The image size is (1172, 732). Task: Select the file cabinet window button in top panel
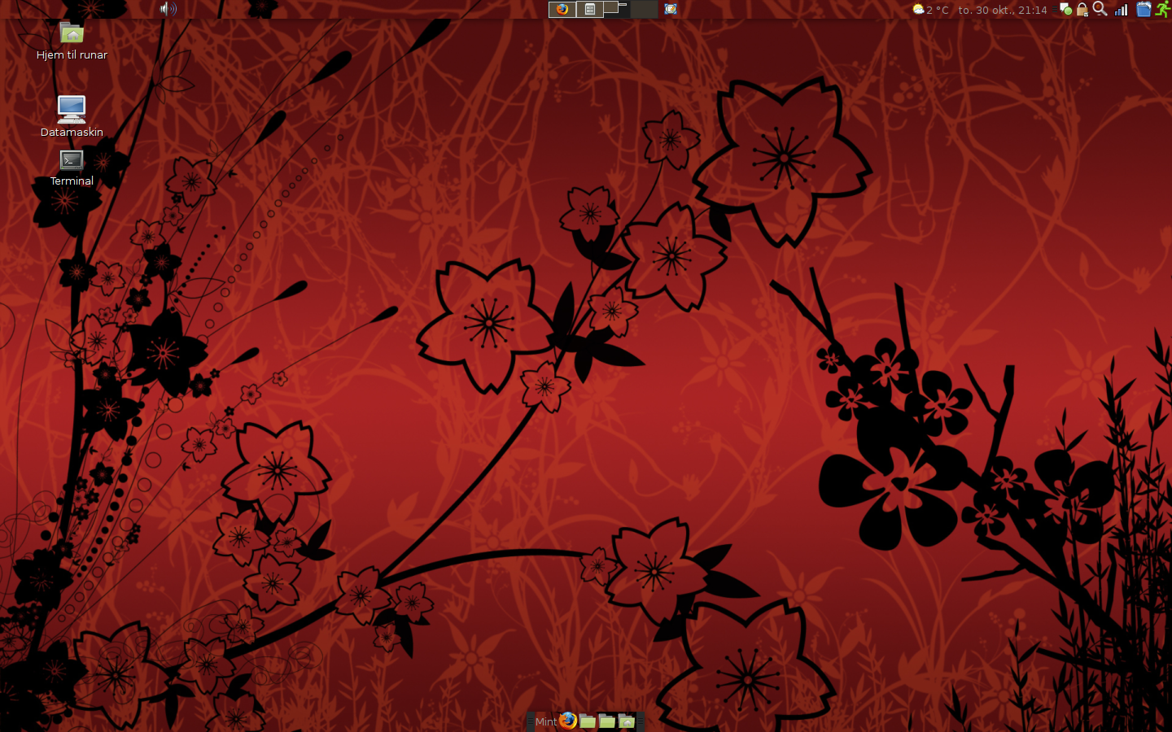coord(590,9)
